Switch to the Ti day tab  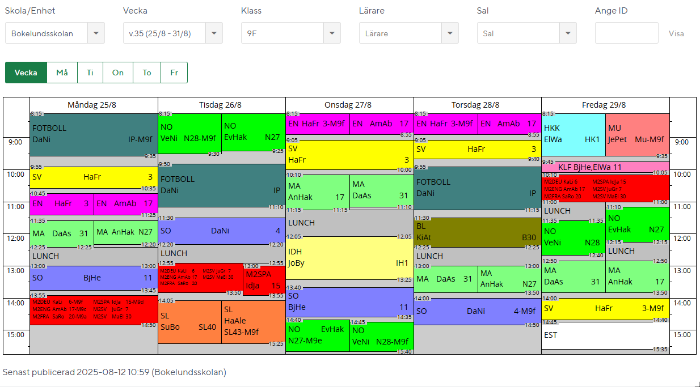(90, 73)
